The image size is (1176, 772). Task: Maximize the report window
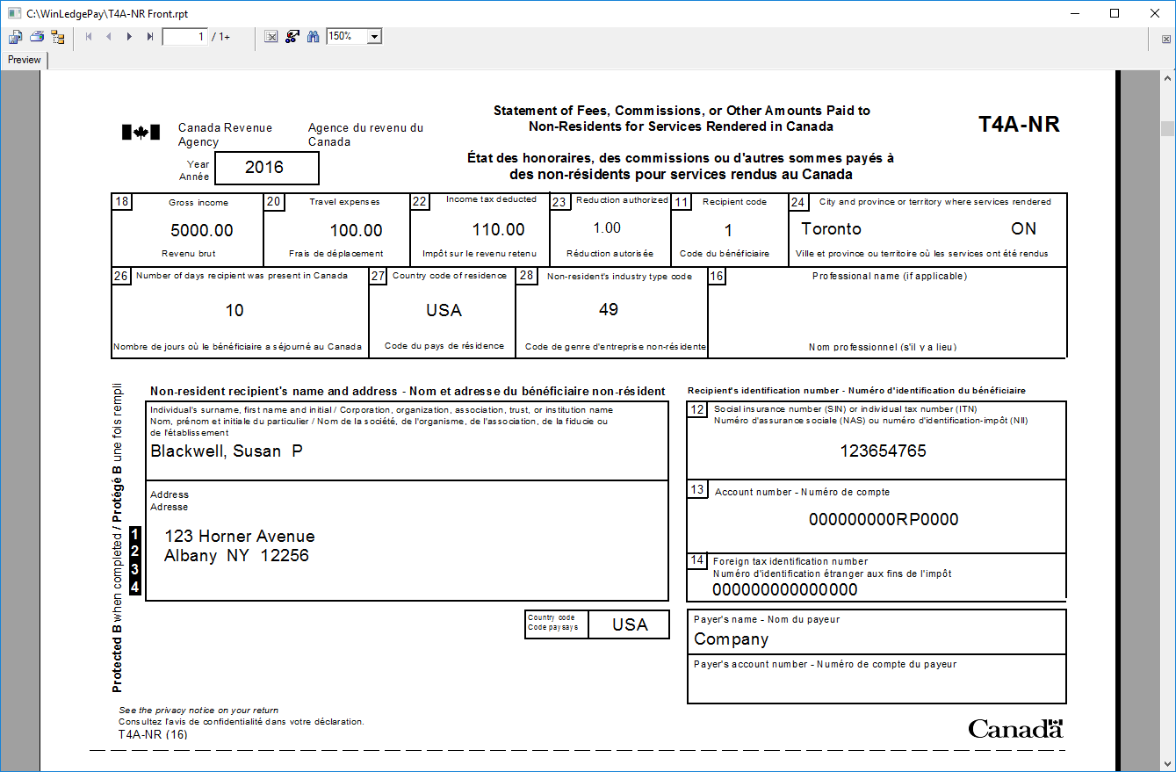point(1115,13)
